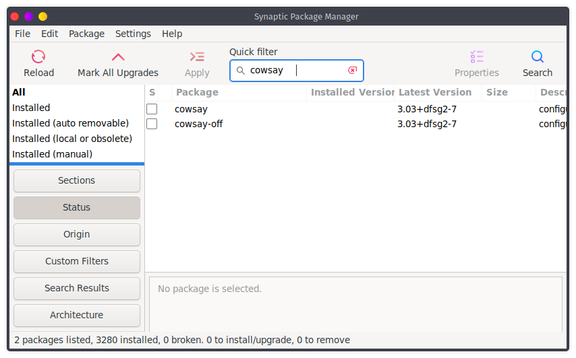Open the Settings menu

(x=133, y=34)
